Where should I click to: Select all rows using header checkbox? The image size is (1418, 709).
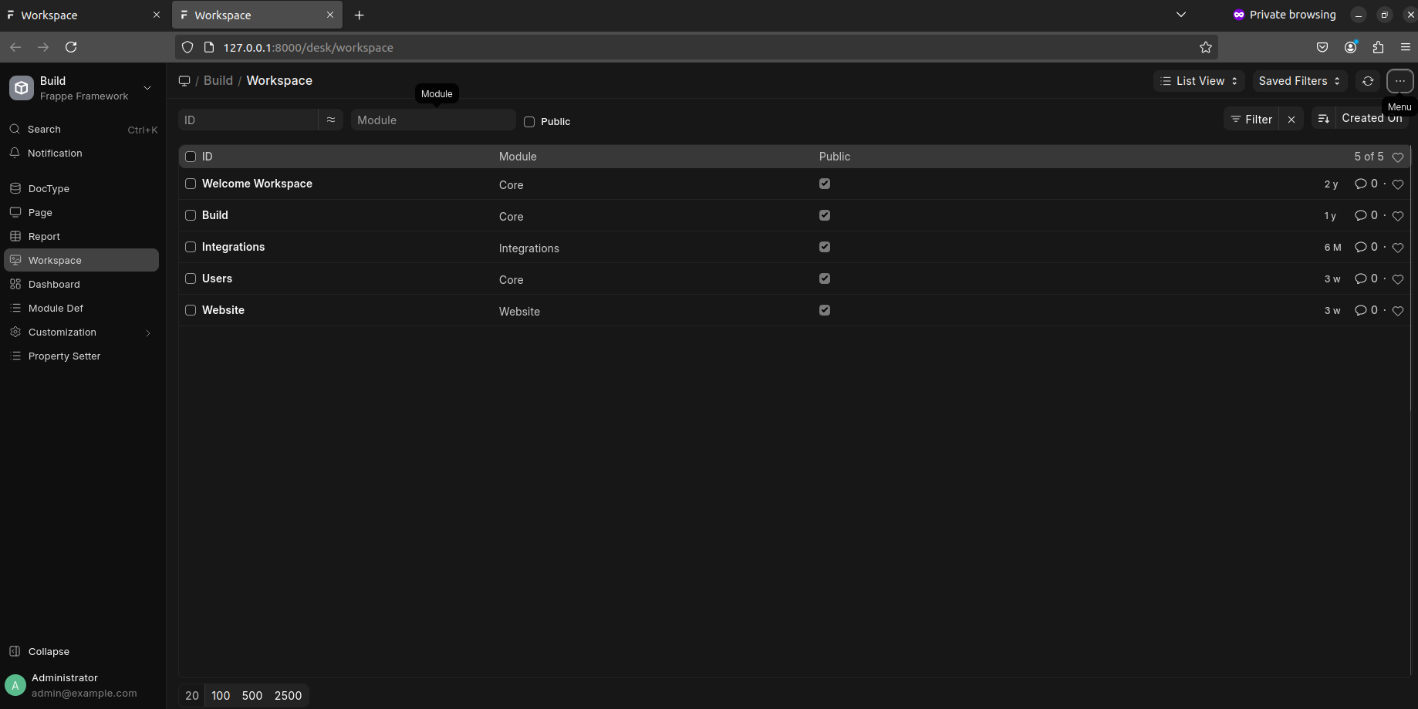[x=191, y=157]
